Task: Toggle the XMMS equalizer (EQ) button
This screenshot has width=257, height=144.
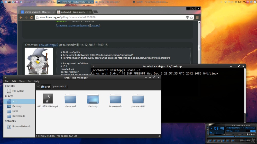Action: [x=249, y=134]
